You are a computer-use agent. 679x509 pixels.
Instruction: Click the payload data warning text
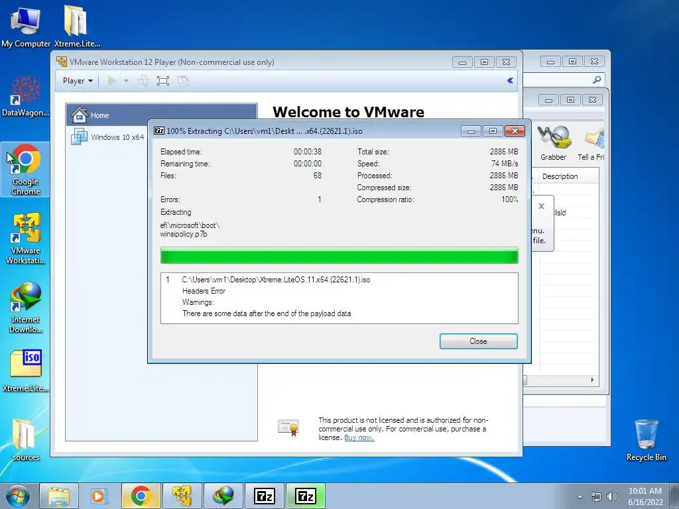coord(267,313)
